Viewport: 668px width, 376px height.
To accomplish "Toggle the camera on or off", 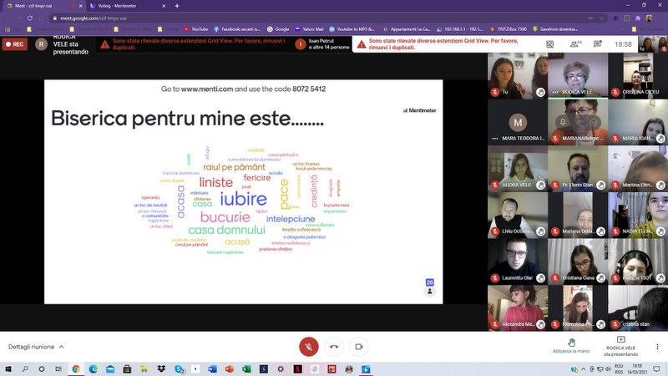I will (359, 346).
